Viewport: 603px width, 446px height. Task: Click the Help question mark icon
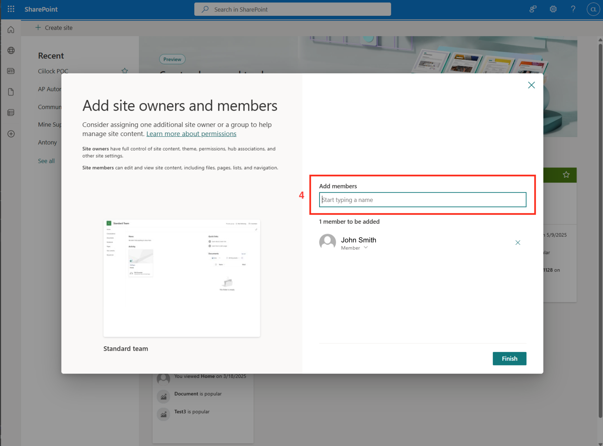click(573, 9)
